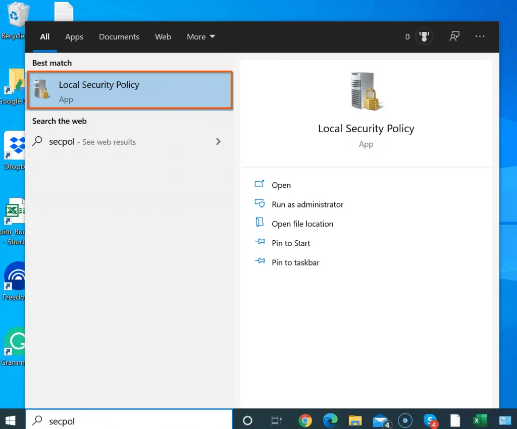Image resolution: width=517 pixels, height=429 pixels.
Task: Open Cortana on the taskbar
Action: tap(247, 420)
